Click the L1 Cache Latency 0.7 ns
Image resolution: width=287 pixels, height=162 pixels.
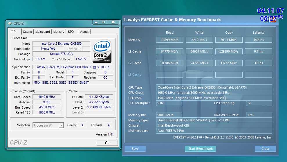(259, 51)
